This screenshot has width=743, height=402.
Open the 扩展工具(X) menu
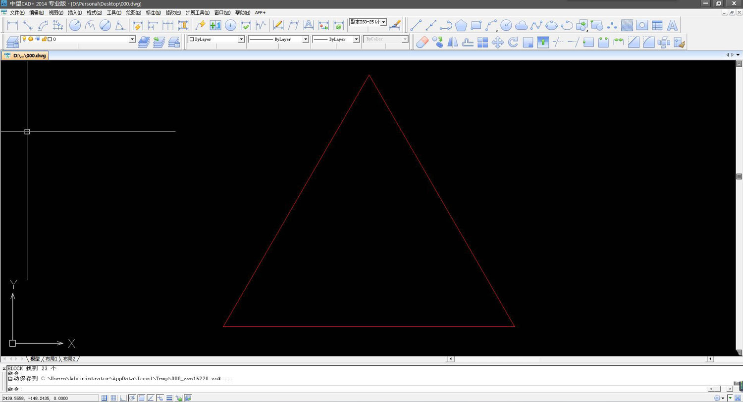click(197, 12)
